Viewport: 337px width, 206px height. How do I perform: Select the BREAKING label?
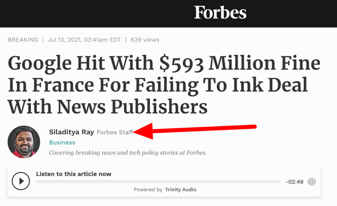click(x=23, y=40)
